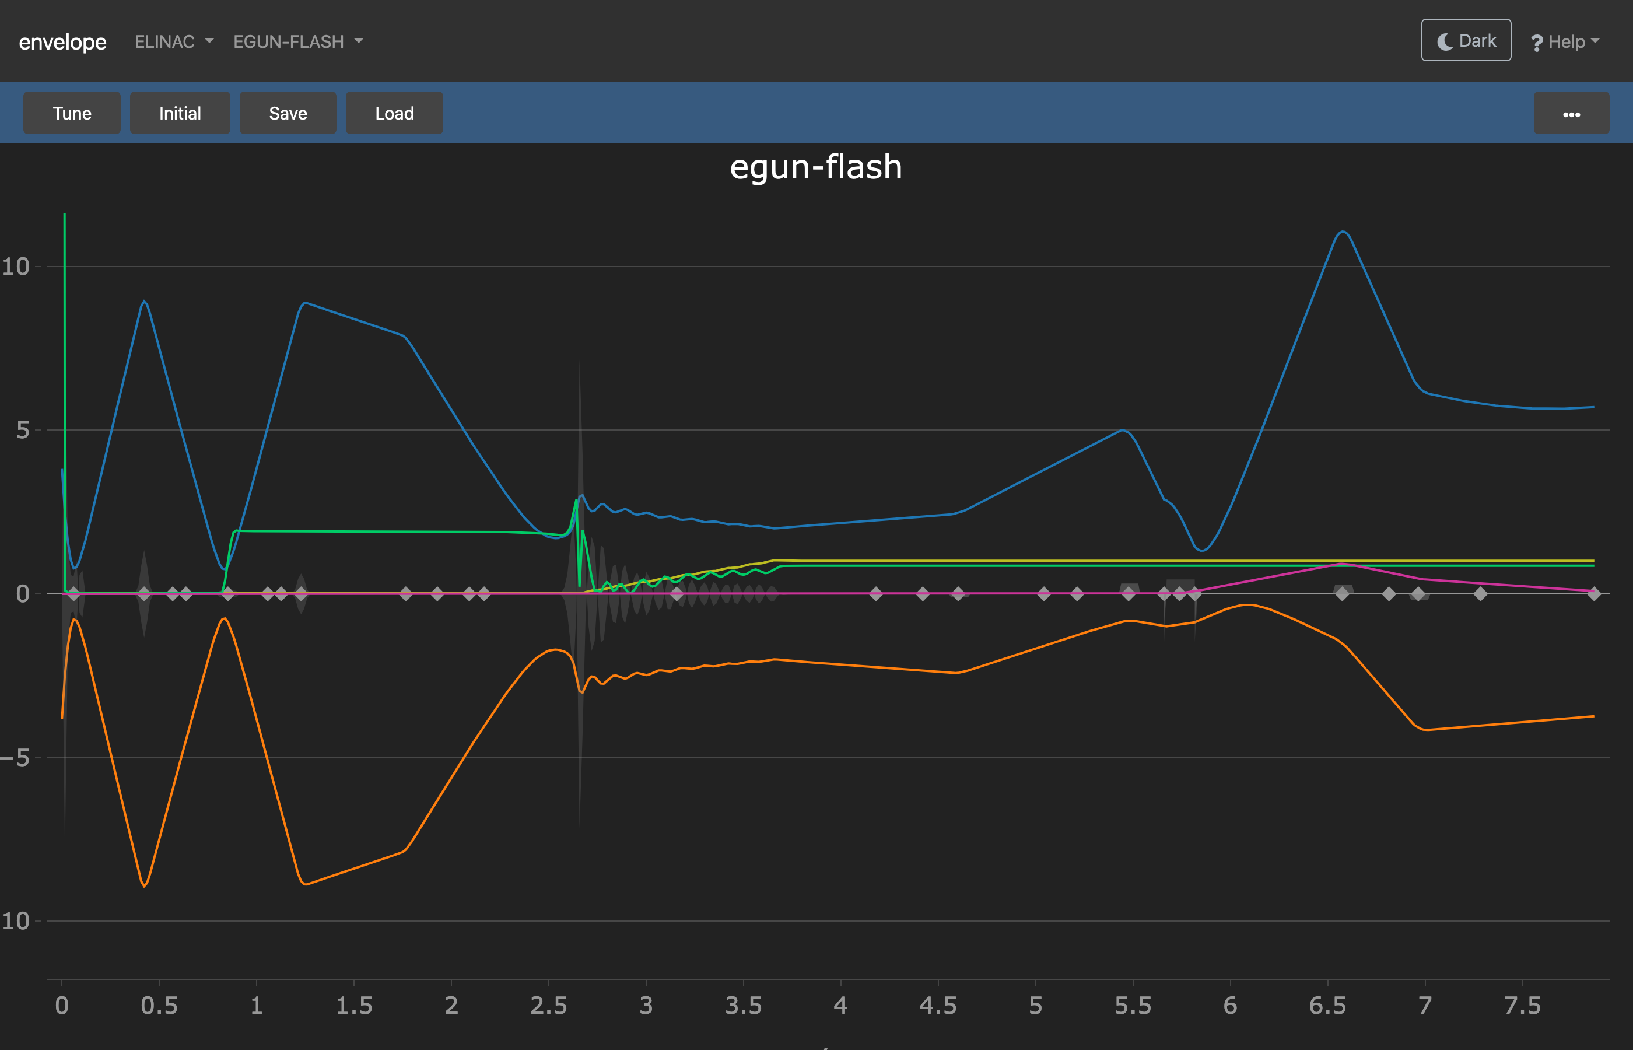
Task: Click the last diamond marker at beamline end
Action: tap(1593, 594)
